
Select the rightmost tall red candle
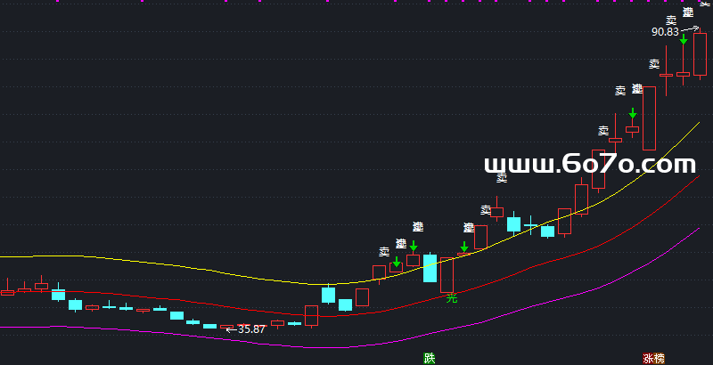pos(700,55)
